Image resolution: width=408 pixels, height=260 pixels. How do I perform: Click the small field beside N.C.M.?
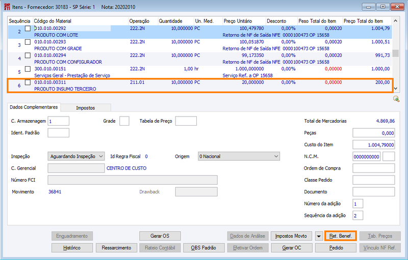click(x=389, y=157)
